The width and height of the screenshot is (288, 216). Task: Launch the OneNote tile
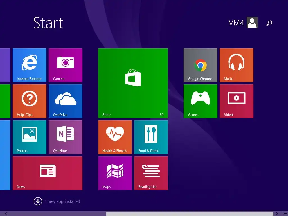(x=65, y=137)
